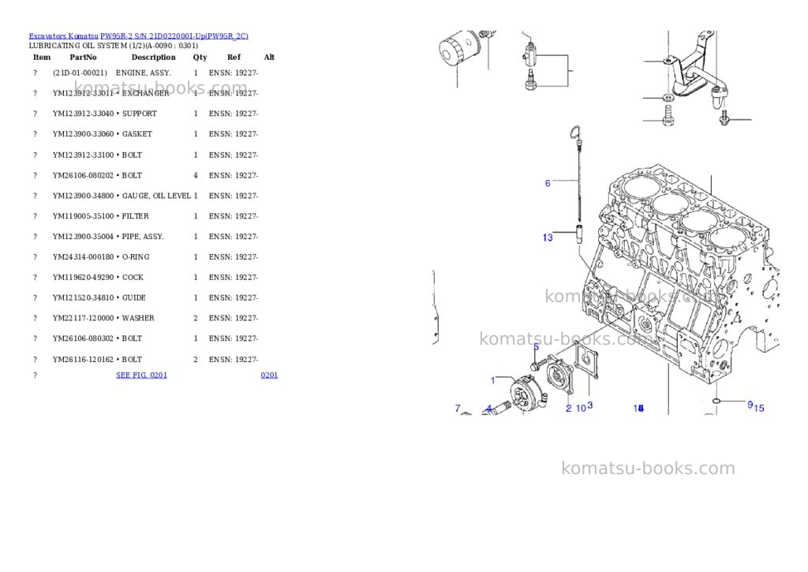Click callout number 13 on the diagram
This screenshot has height=572, width=808.
click(548, 237)
